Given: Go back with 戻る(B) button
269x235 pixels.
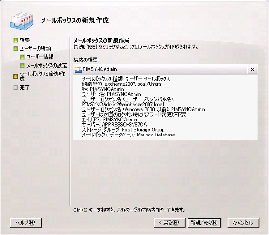Looking at the screenshot, I should click(x=169, y=223).
